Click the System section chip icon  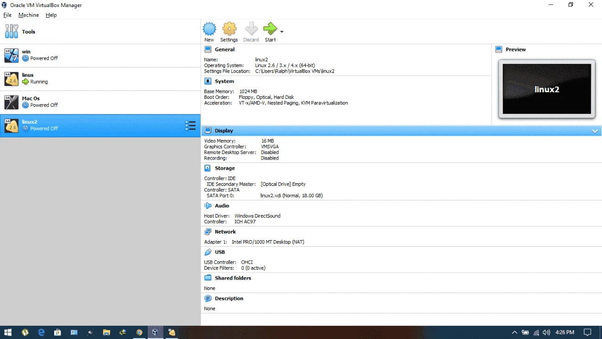coord(208,81)
